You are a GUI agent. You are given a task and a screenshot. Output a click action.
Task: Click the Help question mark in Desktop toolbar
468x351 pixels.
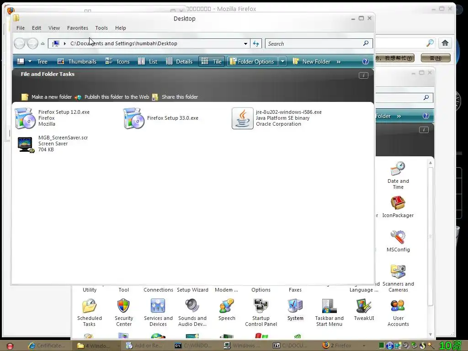pos(365,62)
